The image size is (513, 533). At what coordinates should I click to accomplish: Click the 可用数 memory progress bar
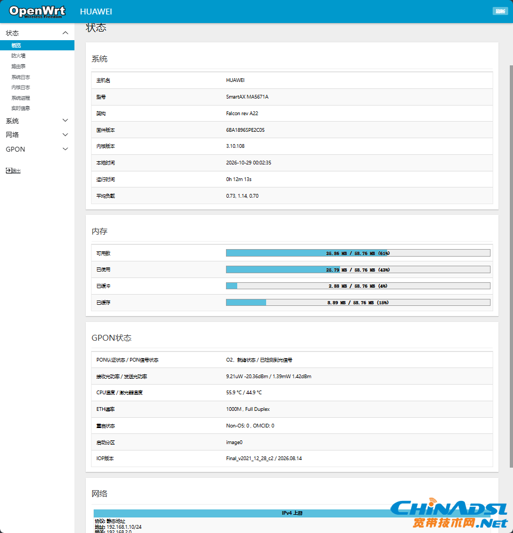click(358, 253)
